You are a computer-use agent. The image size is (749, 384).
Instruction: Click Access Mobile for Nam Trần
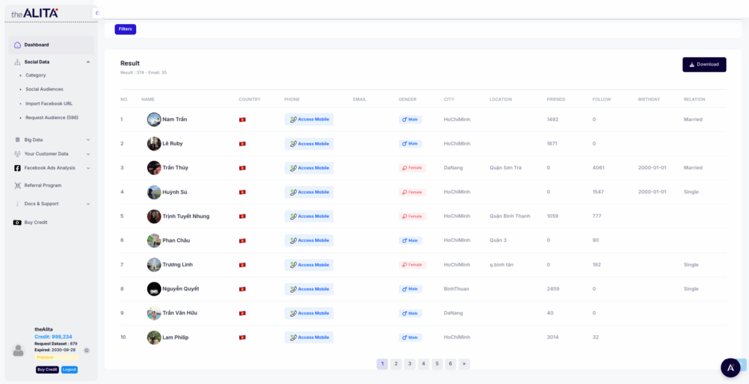pos(309,120)
